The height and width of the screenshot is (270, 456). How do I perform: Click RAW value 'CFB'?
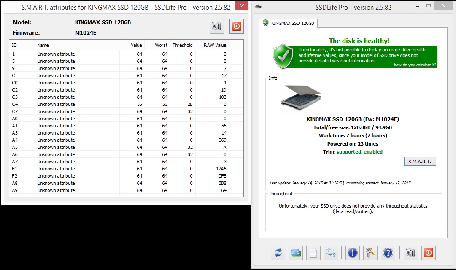tap(222, 176)
